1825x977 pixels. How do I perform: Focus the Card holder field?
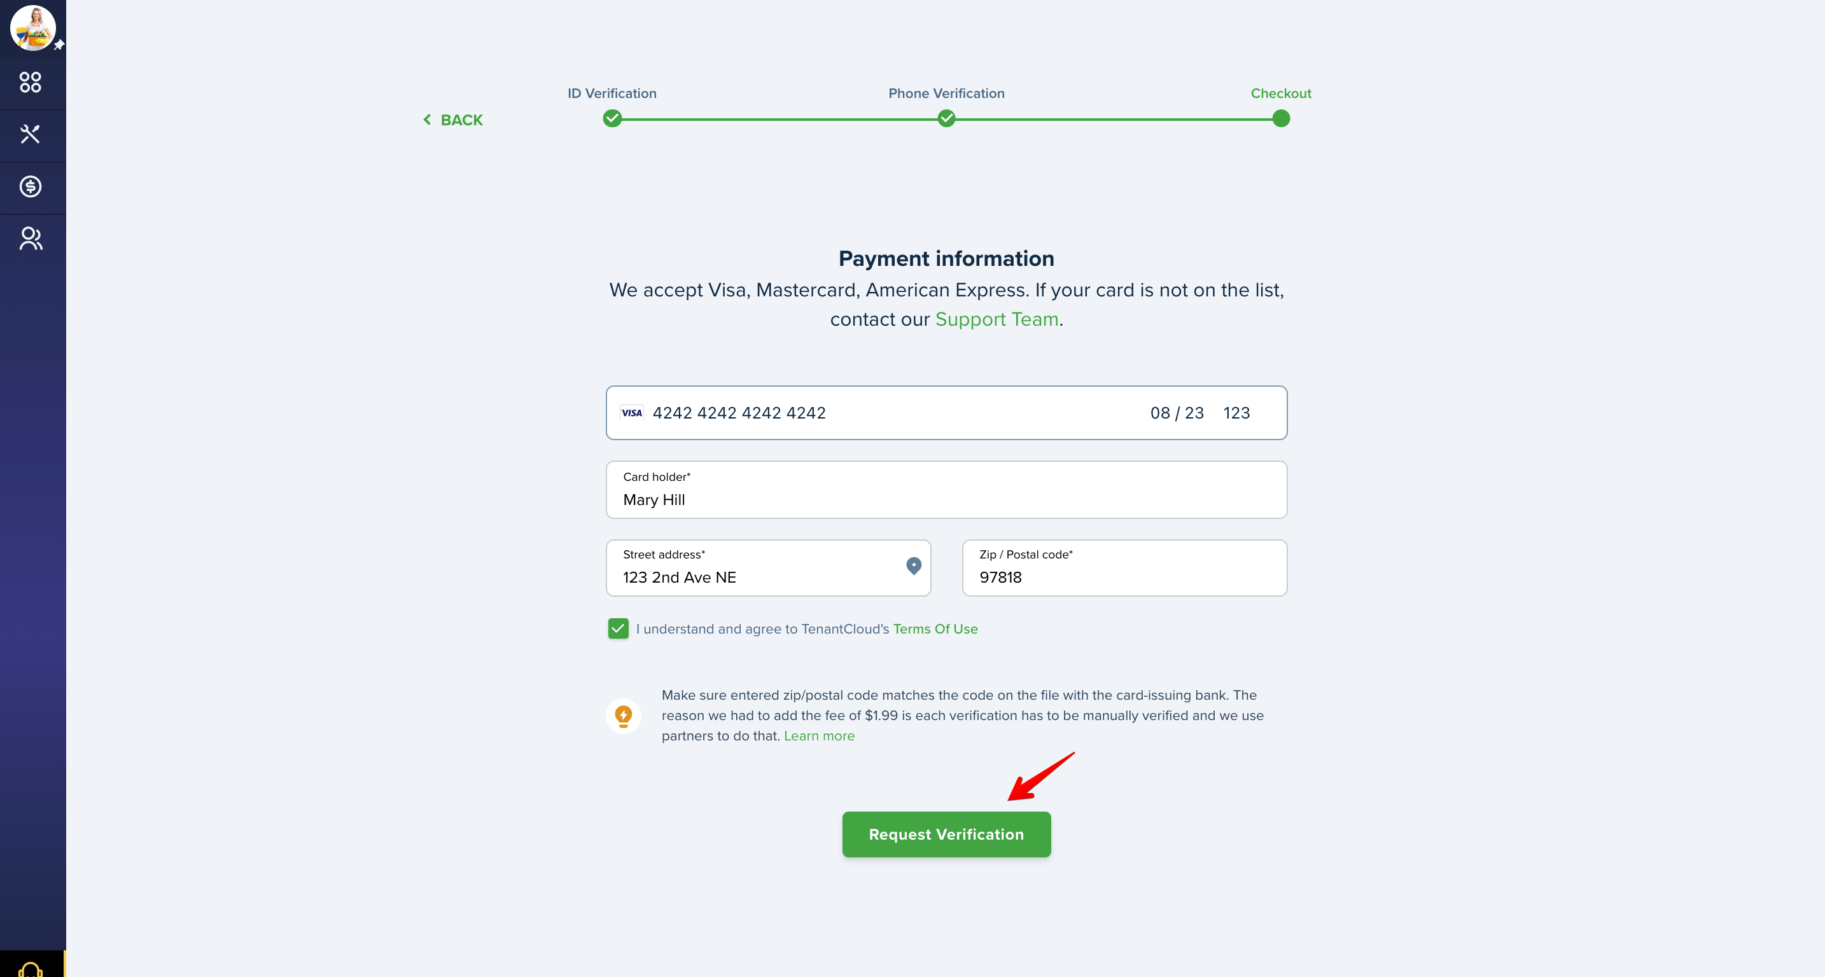pyautogui.click(x=946, y=490)
